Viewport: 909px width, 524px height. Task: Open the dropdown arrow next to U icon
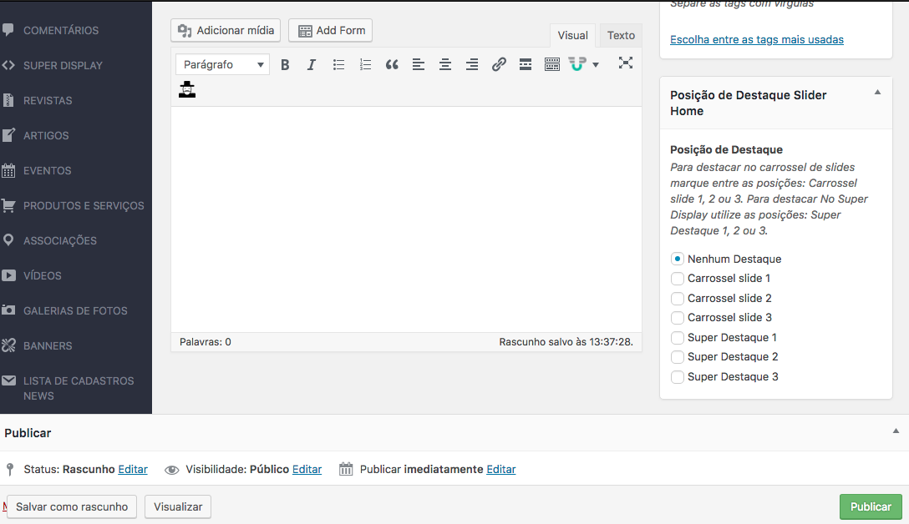pos(596,65)
